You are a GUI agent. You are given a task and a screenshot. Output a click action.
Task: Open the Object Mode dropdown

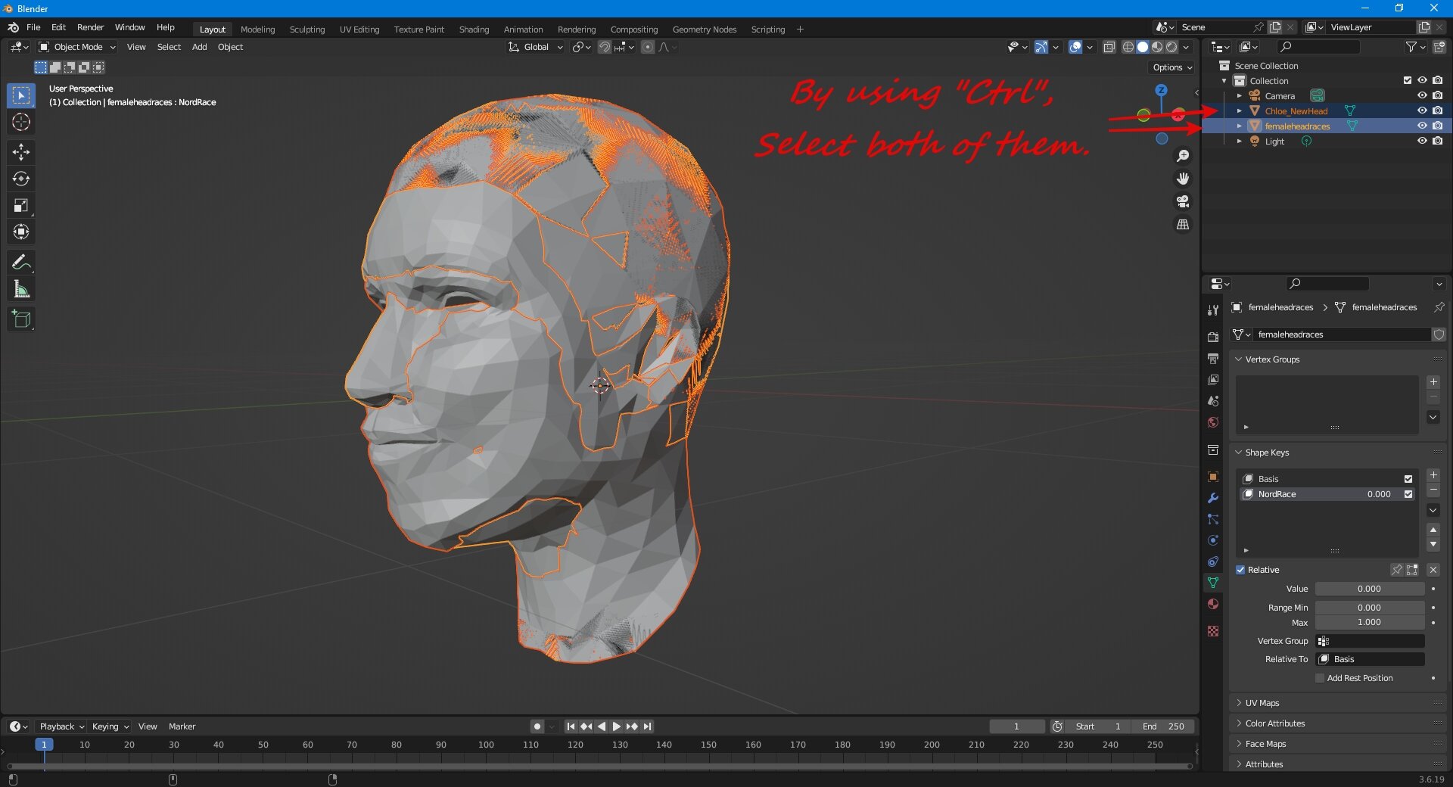pyautogui.click(x=77, y=47)
